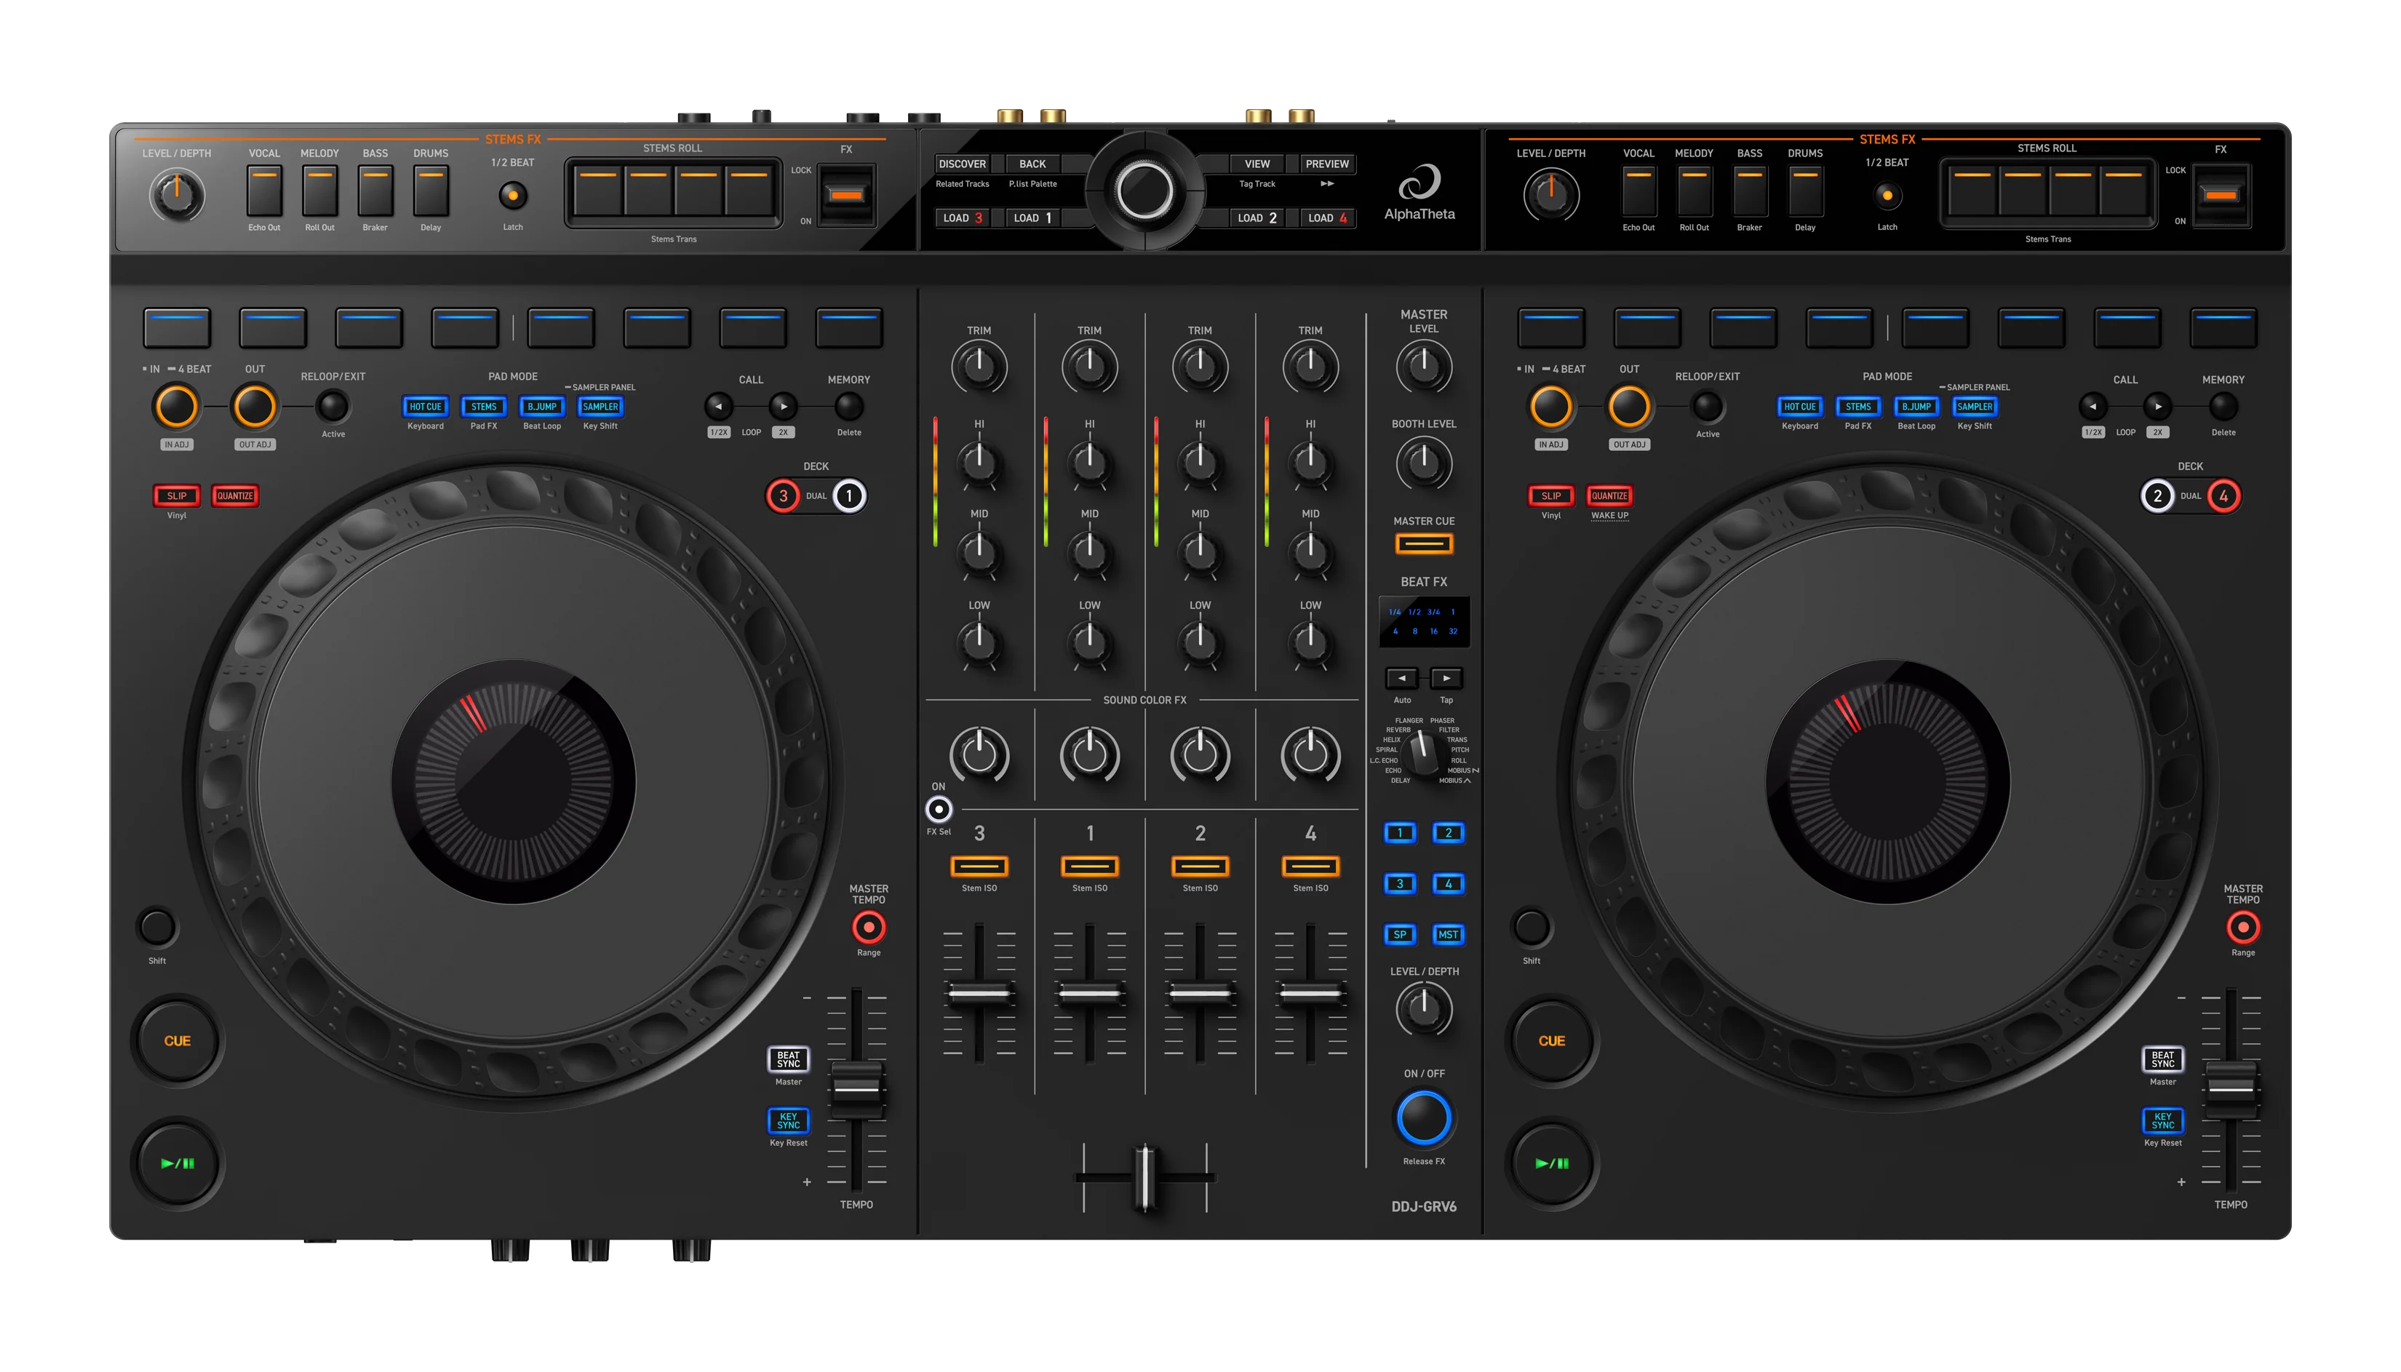Click the left Stems FX VOCAL button
This screenshot has width=2401, height=1372.
[264, 192]
